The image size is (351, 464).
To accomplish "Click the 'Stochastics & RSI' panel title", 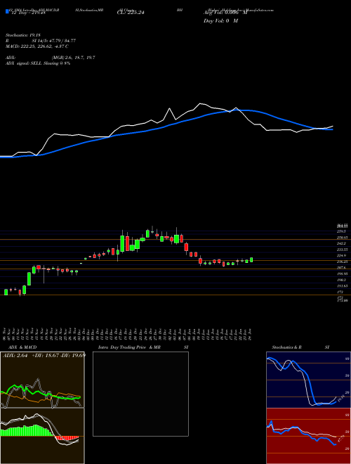I will (300, 347).
